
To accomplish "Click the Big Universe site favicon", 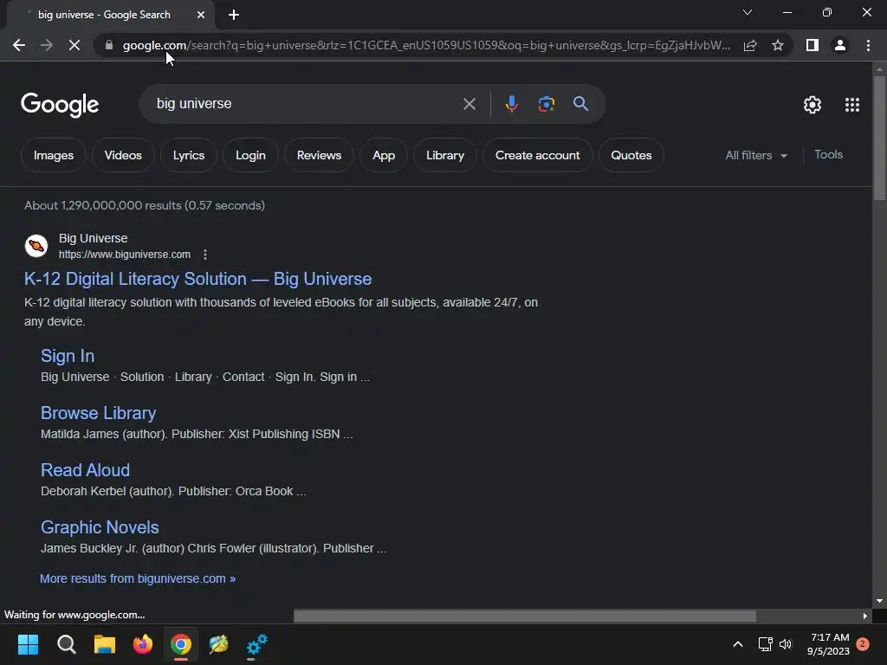I will click(36, 246).
